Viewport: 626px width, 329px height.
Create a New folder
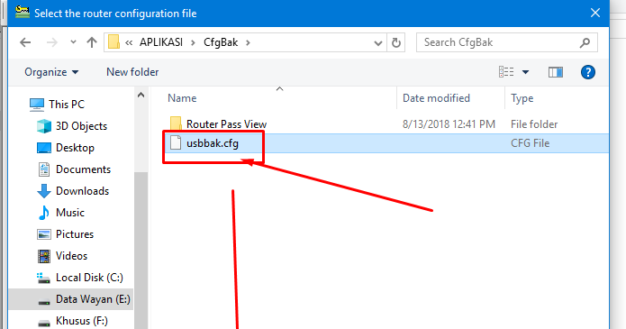pos(132,72)
